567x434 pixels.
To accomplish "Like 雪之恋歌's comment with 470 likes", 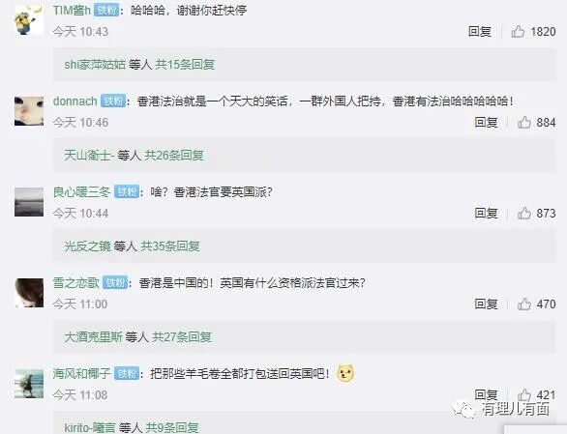I will coord(524,304).
